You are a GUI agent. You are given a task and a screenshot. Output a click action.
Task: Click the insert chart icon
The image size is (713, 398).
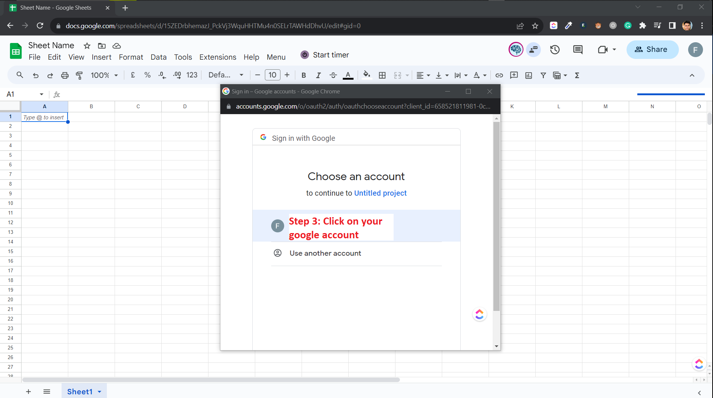pyautogui.click(x=529, y=75)
